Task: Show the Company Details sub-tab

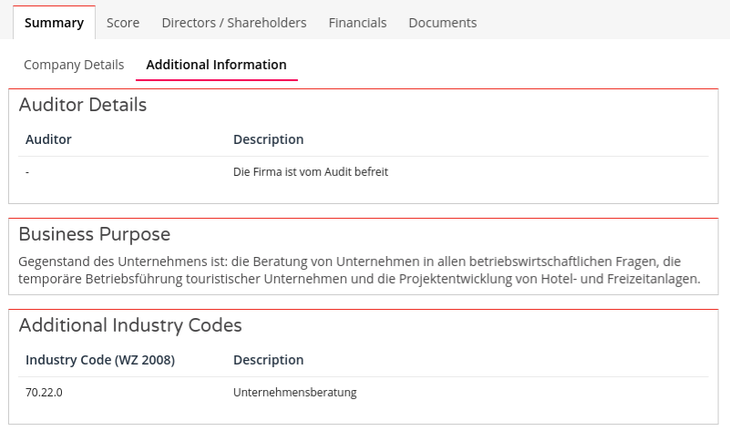Action: point(74,65)
